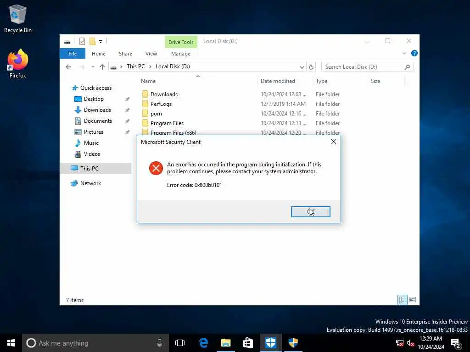Open the network status tray icon

coord(400,343)
